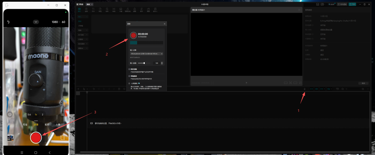Toggle the main track magnet snapping icon
This screenshot has height=155, width=375.
point(311,89)
